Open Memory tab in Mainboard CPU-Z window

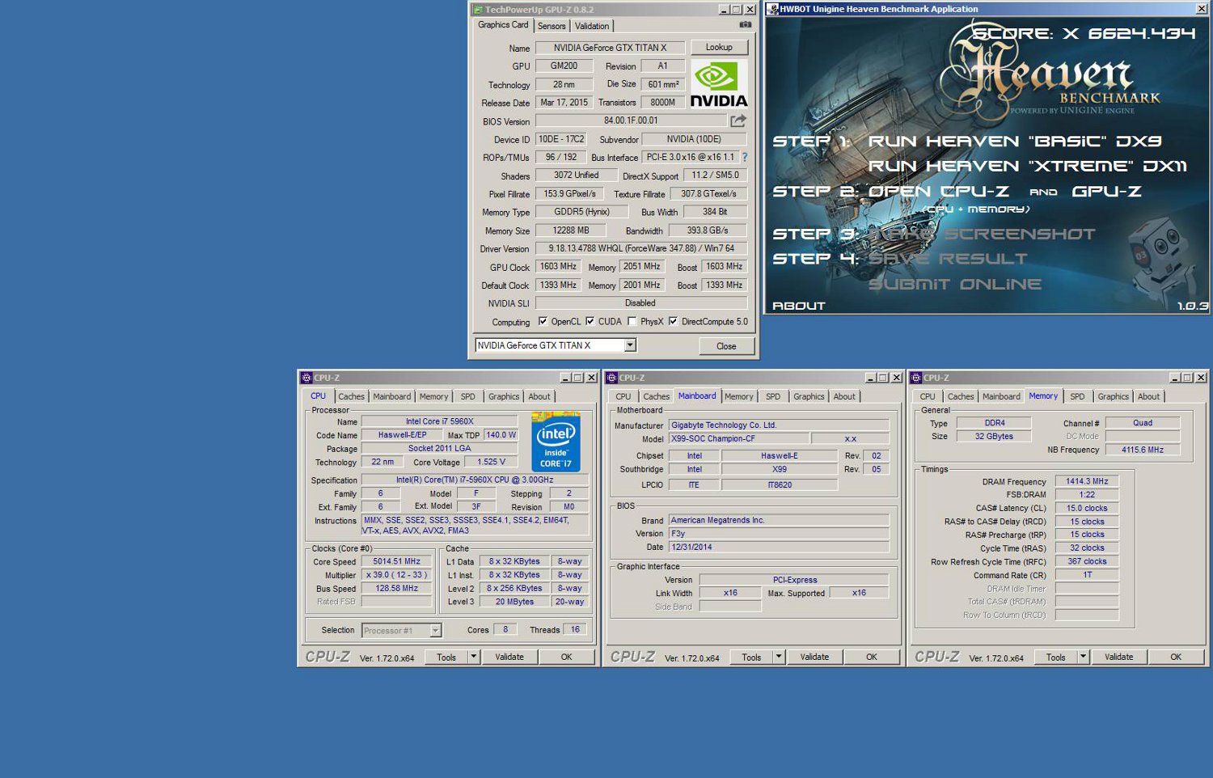738,396
